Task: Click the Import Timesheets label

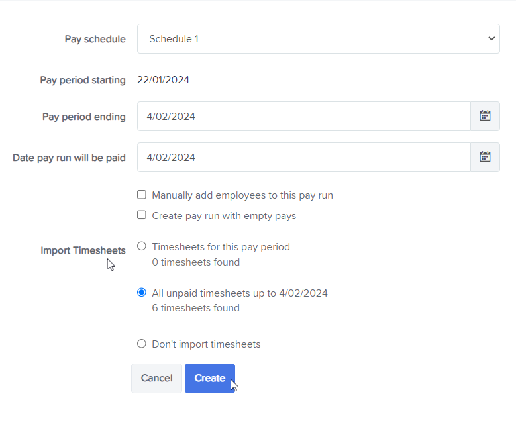Action: coord(83,250)
